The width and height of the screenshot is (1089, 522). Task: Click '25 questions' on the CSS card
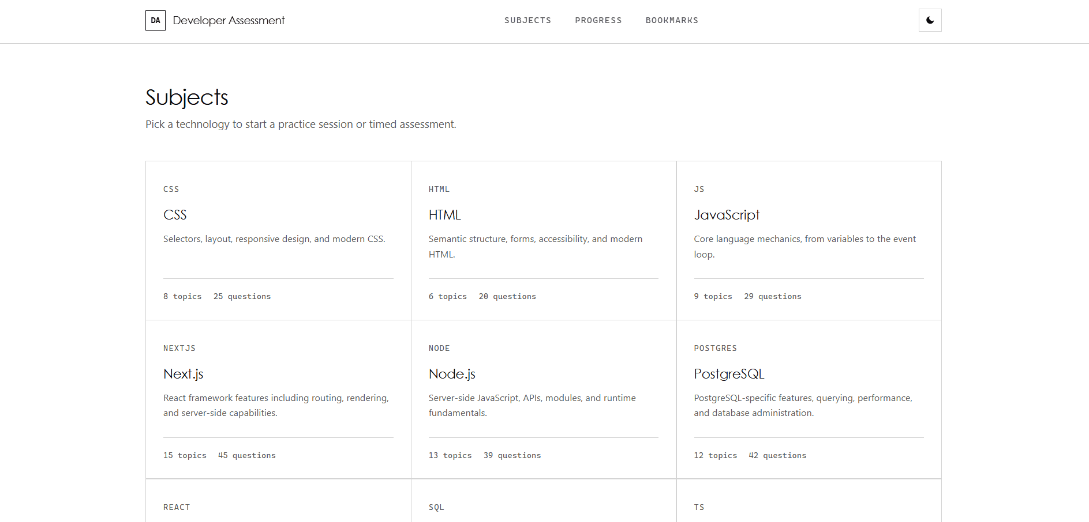click(242, 296)
